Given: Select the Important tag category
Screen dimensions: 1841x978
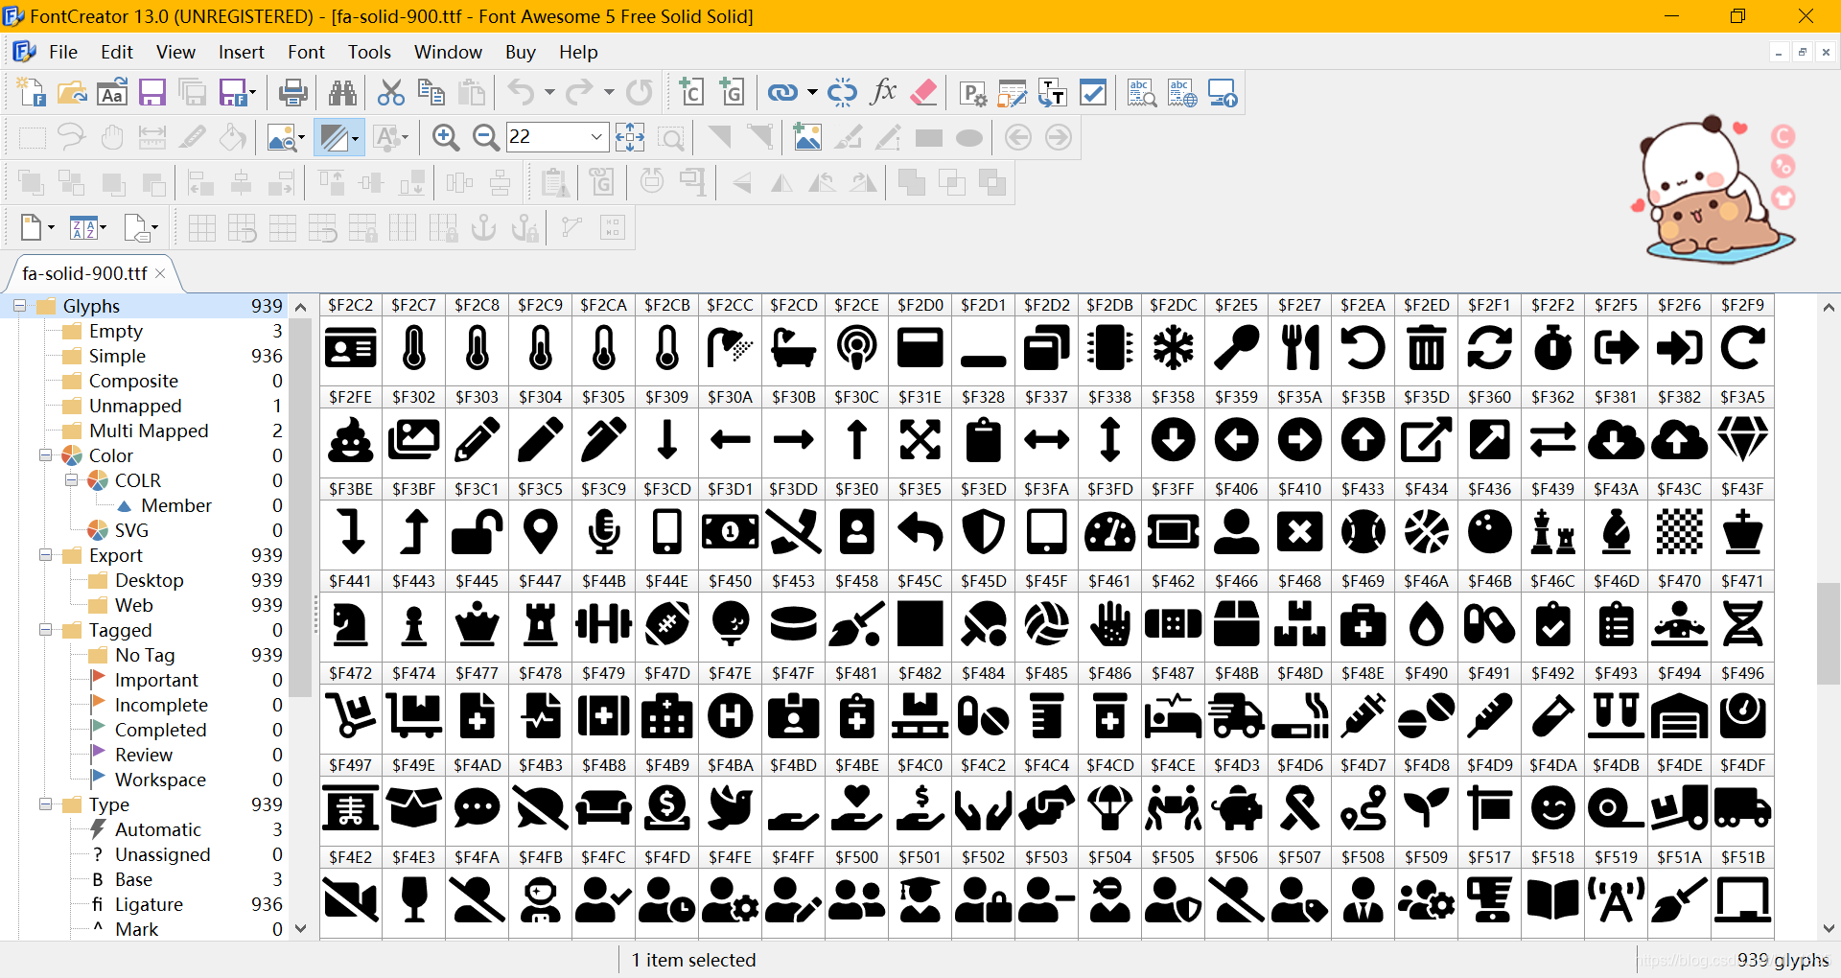Looking at the screenshot, I should click(156, 680).
